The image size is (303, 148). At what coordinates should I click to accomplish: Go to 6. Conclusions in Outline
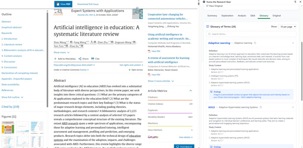click(9, 67)
